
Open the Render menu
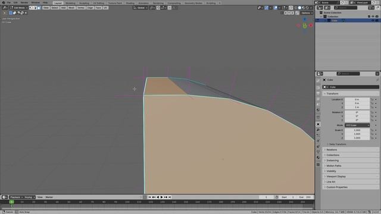tap(24, 2)
